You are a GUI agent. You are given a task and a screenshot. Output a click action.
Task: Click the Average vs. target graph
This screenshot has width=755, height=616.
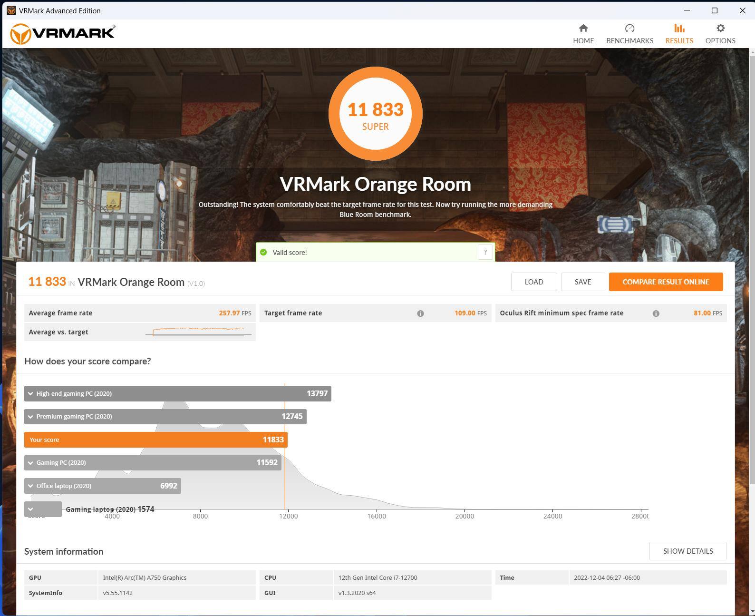point(198,332)
